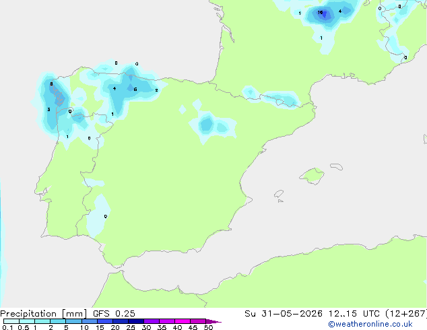
Task: Click the "10" legend scale label
Action: (x=84, y=327)
